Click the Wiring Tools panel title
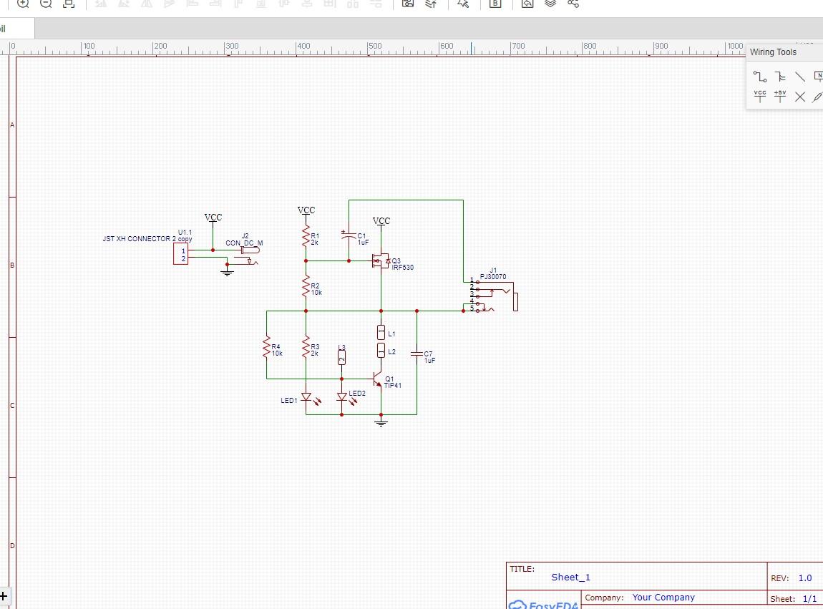This screenshot has height=609, width=823. click(773, 52)
